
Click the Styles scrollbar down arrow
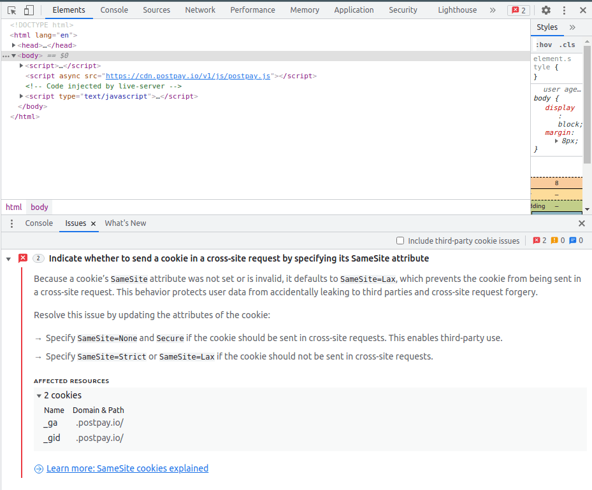(587, 209)
